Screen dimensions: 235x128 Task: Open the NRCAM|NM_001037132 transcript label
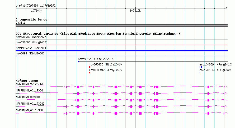point(30,84)
